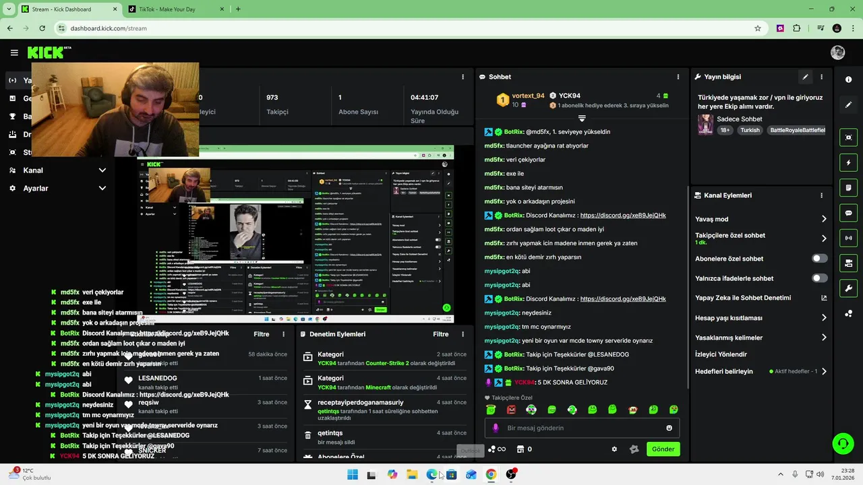Bookmark page with star icon

pyautogui.click(x=758, y=28)
